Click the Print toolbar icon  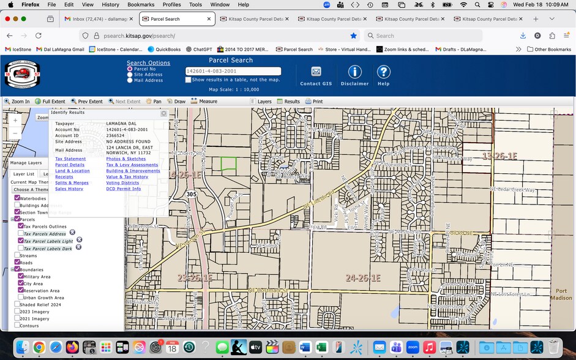(314, 102)
